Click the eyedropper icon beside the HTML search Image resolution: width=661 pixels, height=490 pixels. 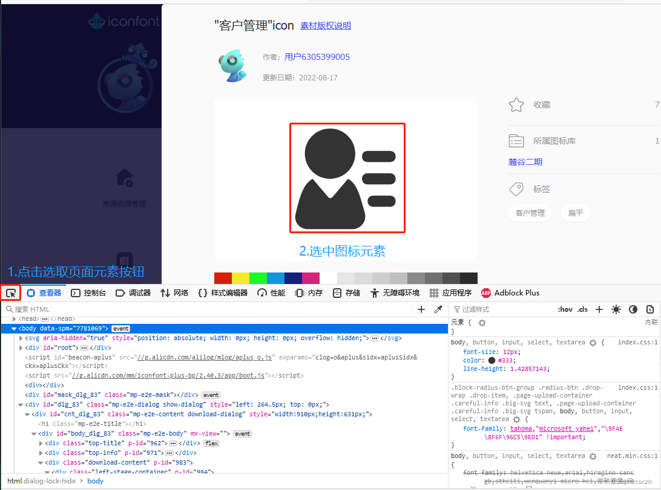438,309
